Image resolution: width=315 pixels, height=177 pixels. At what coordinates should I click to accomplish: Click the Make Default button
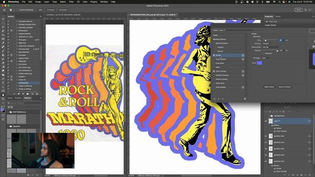(x=269, y=87)
